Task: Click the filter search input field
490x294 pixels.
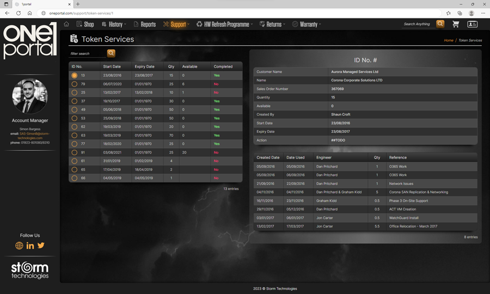Action: point(87,53)
